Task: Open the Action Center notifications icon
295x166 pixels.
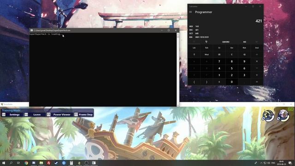Action: (x=290, y=163)
